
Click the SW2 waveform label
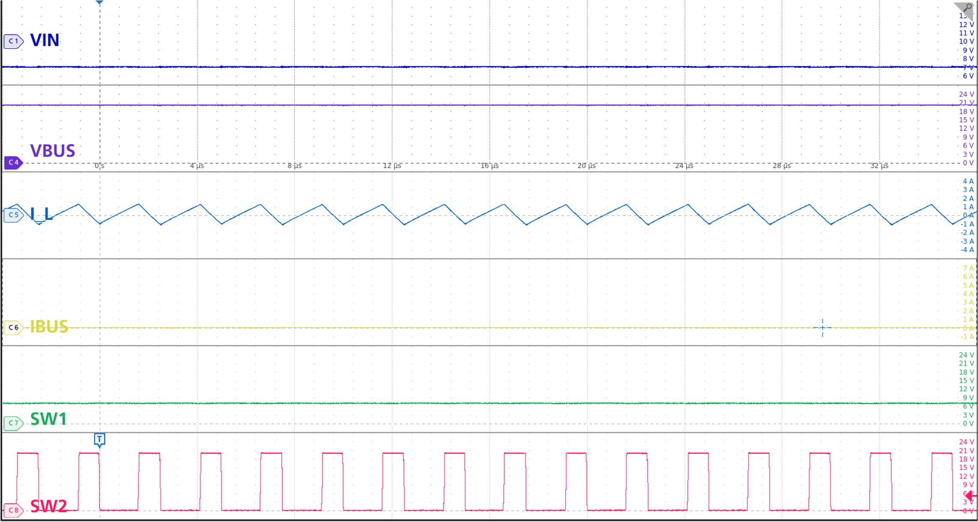48,507
